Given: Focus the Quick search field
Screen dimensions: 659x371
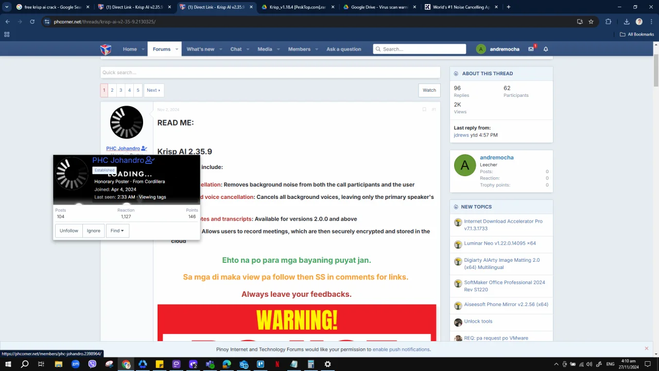Looking at the screenshot, I should coord(270,73).
